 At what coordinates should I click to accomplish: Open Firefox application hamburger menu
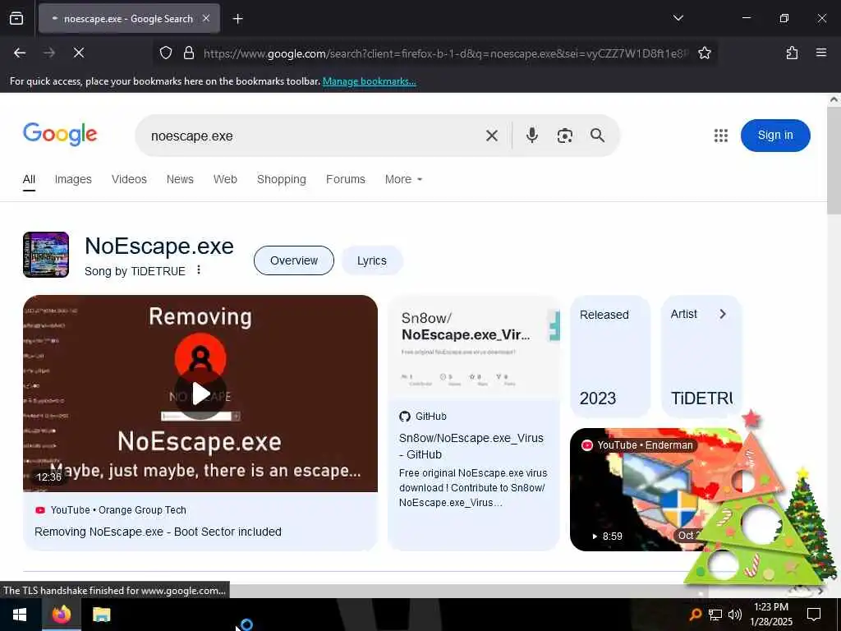(820, 53)
